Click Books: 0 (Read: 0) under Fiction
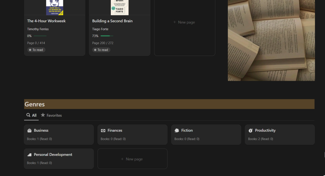This screenshot has width=325, height=176. click(x=187, y=139)
